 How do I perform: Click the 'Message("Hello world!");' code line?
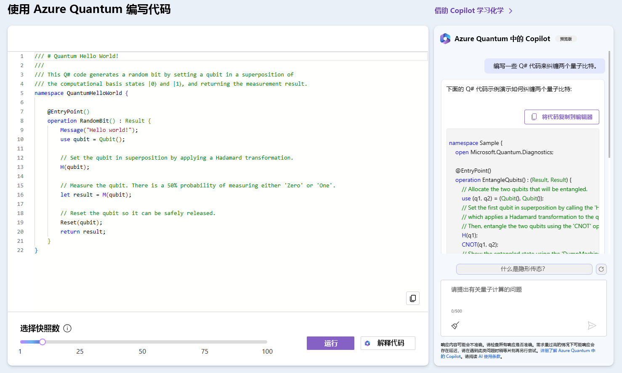click(99, 130)
